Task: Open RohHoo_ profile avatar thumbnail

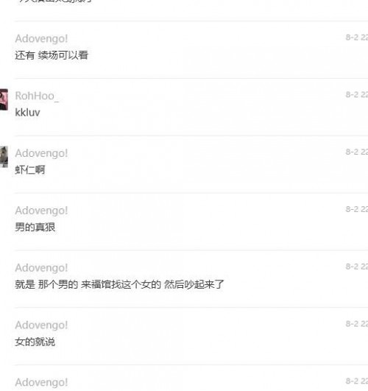Action: [4, 99]
